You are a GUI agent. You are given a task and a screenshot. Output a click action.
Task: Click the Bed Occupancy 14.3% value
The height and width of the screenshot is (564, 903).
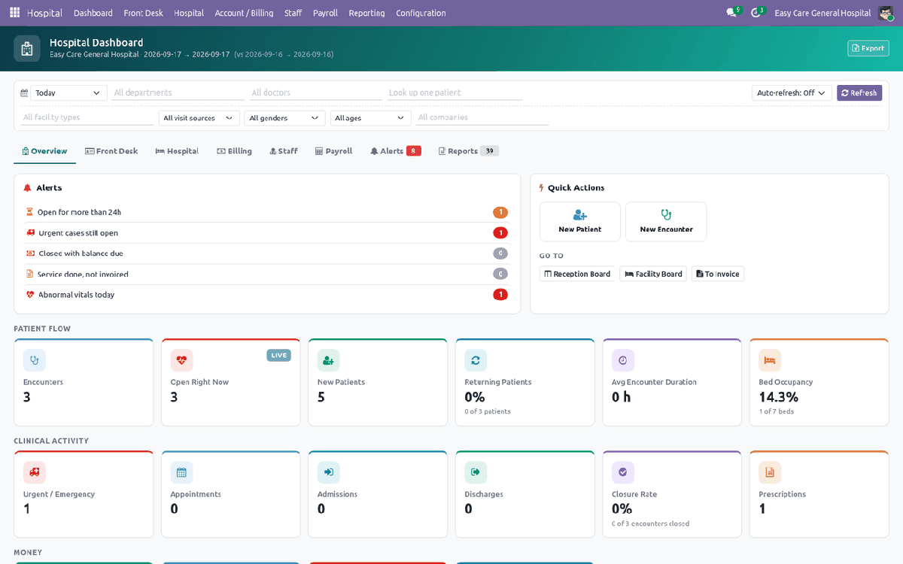point(778,397)
